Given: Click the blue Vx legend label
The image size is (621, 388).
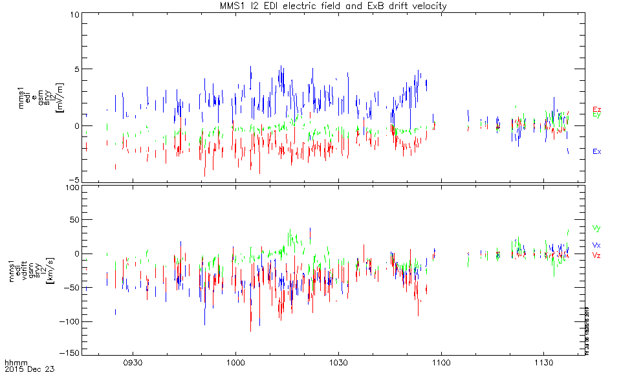Looking at the screenshot, I should pos(596,246).
